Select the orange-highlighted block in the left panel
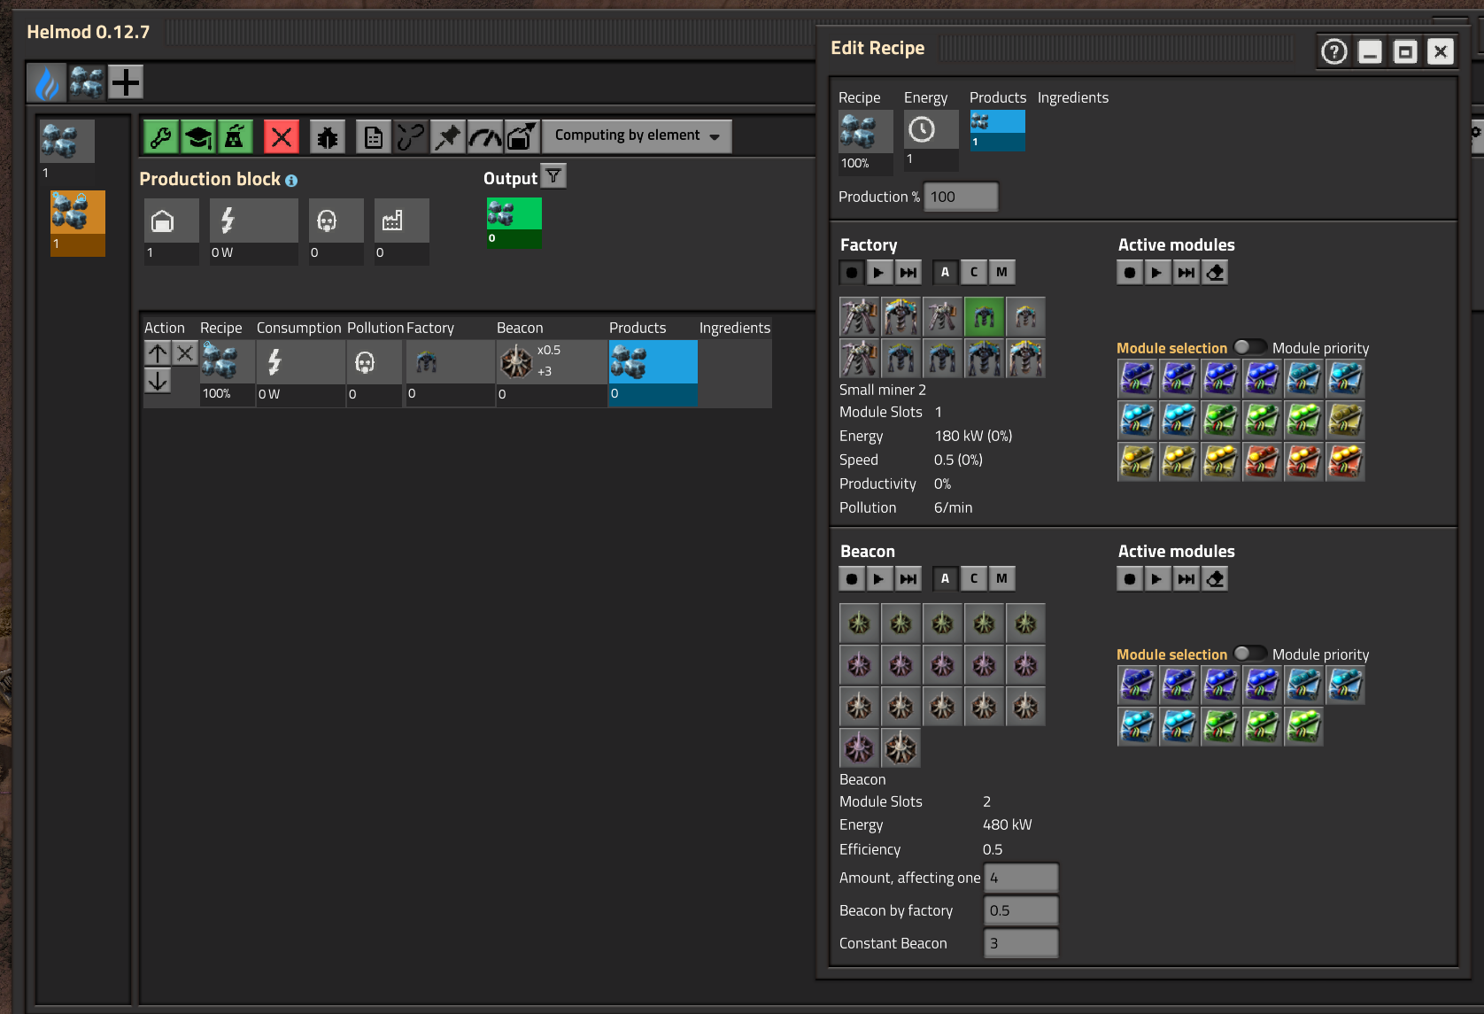1484x1014 pixels. (x=78, y=222)
